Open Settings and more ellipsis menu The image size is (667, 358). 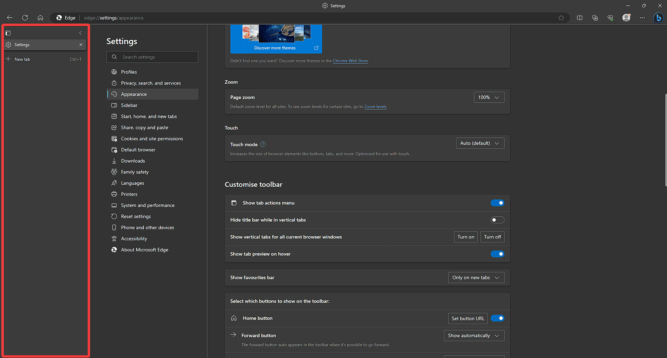(642, 18)
